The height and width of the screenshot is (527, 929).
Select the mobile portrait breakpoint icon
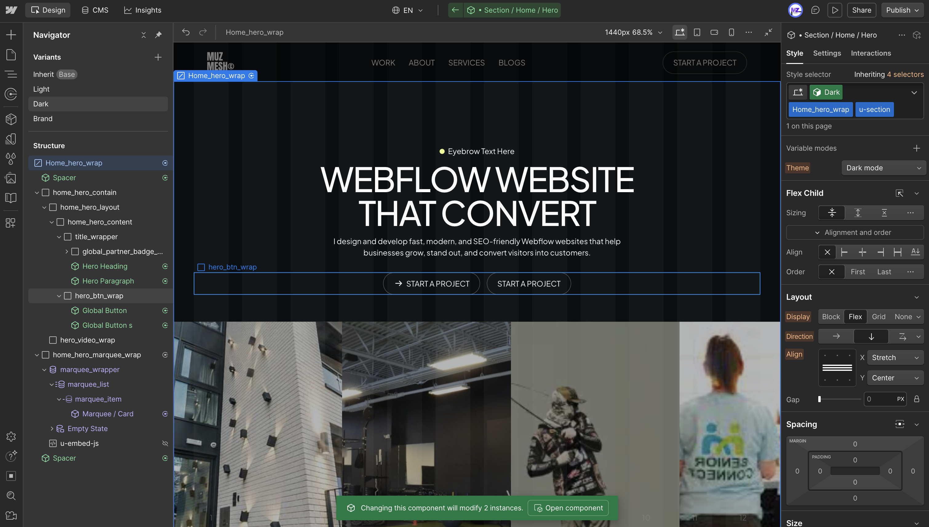(731, 32)
